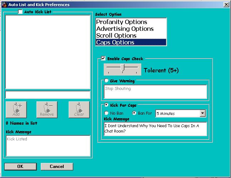Click the Remove name icon button
Image resolution: width=231 pixels, height=178 pixels.
(x=47, y=109)
